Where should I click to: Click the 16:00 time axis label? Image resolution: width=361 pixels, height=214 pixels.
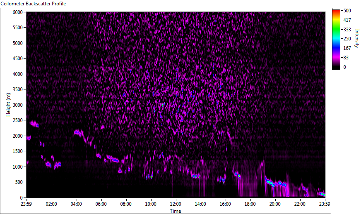click(225, 204)
